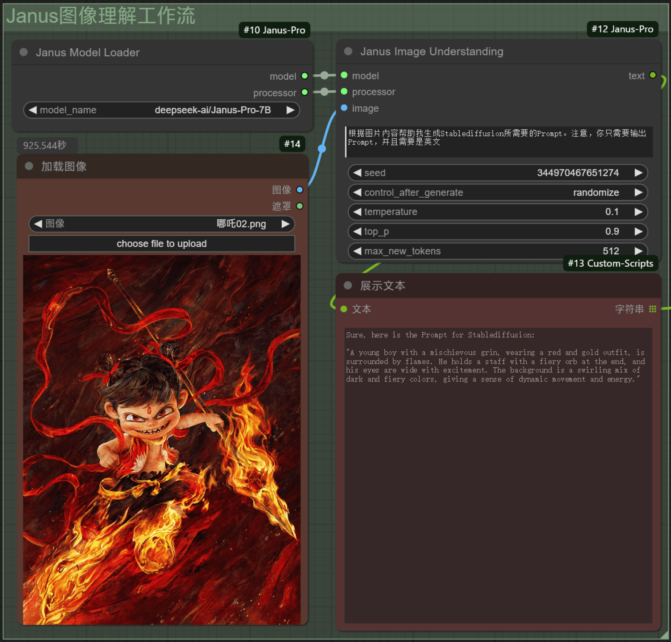Click the generated output text area in 展示文本
Viewport: 671px width, 642px height.
tap(498, 475)
